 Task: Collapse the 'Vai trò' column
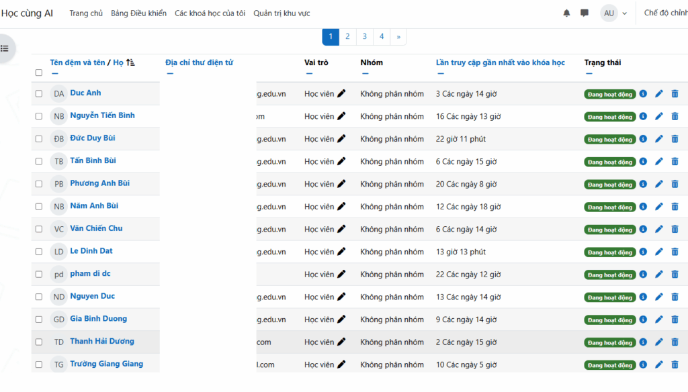308,74
